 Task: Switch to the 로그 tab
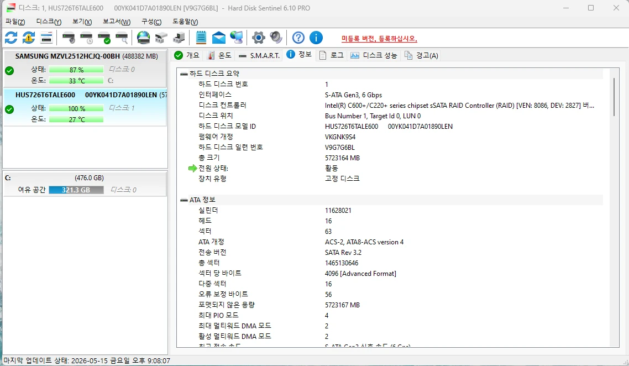pos(332,55)
